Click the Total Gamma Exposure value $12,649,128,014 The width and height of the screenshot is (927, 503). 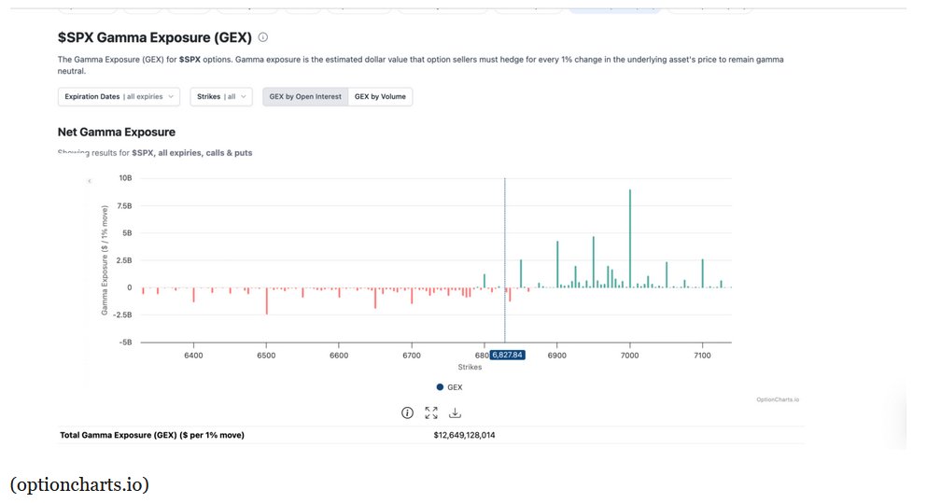tap(464, 435)
